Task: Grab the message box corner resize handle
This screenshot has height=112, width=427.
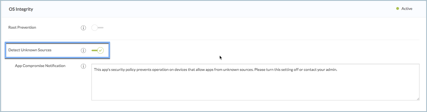Action: tap(418, 98)
